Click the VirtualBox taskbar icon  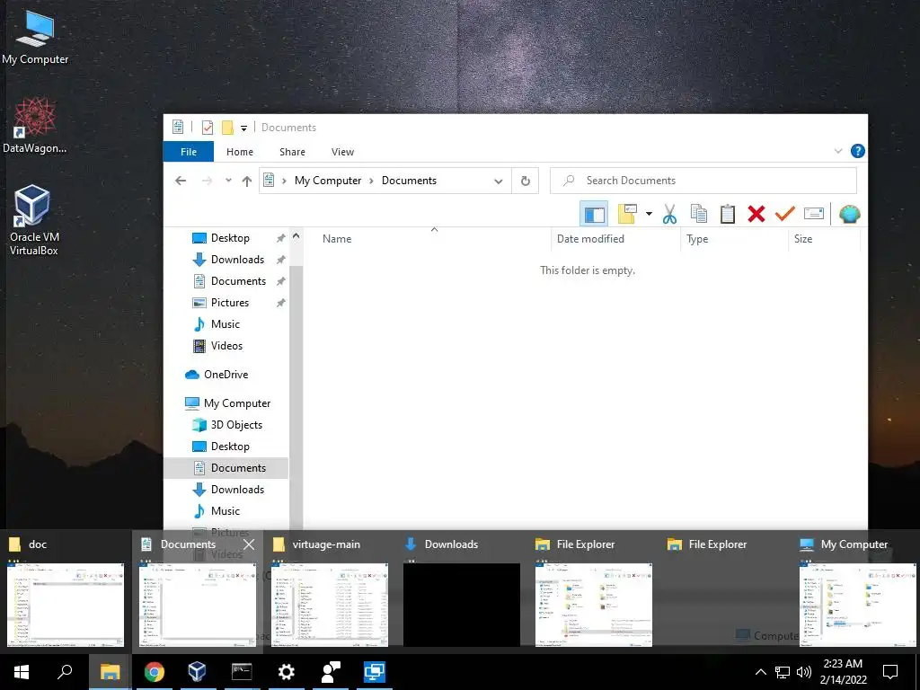point(197,672)
